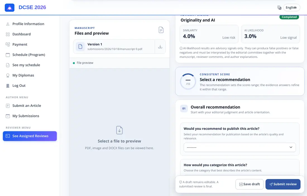Click the See my schedule icon
Screen dimensions: 307x196
coord(8,65)
